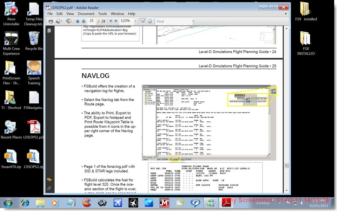Go to next page with down arrow
The width and height of the screenshot is (337, 211).
coord(84,21)
